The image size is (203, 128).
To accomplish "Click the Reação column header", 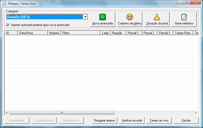I will [118, 33].
